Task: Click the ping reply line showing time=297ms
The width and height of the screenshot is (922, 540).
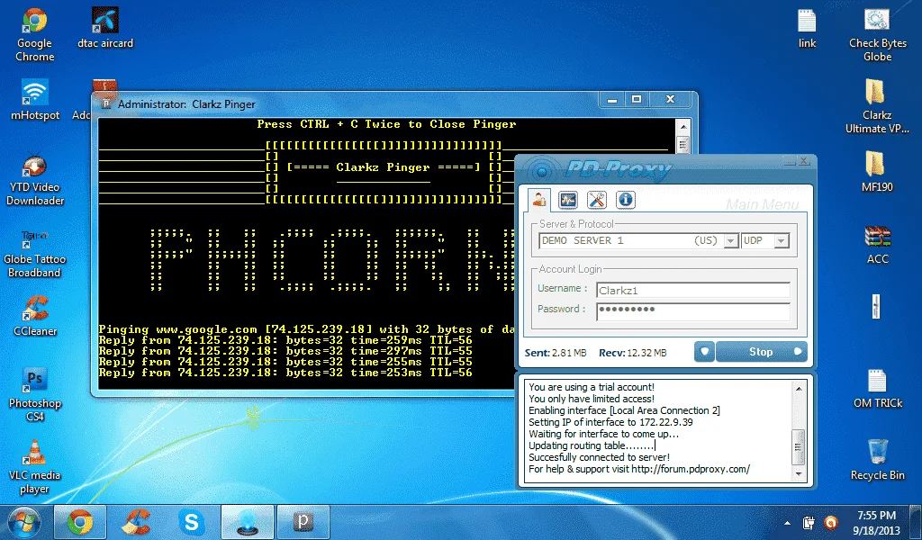Action: click(285, 351)
